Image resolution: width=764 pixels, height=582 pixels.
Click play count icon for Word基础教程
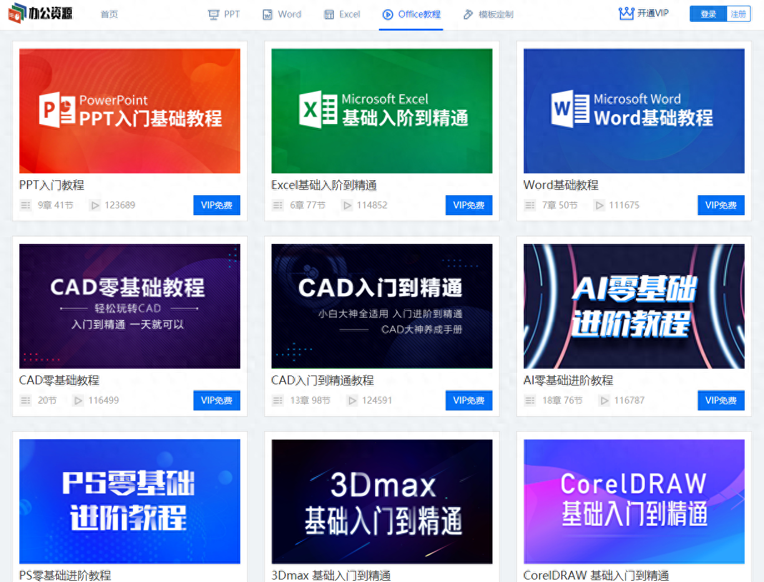tap(599, 205)
